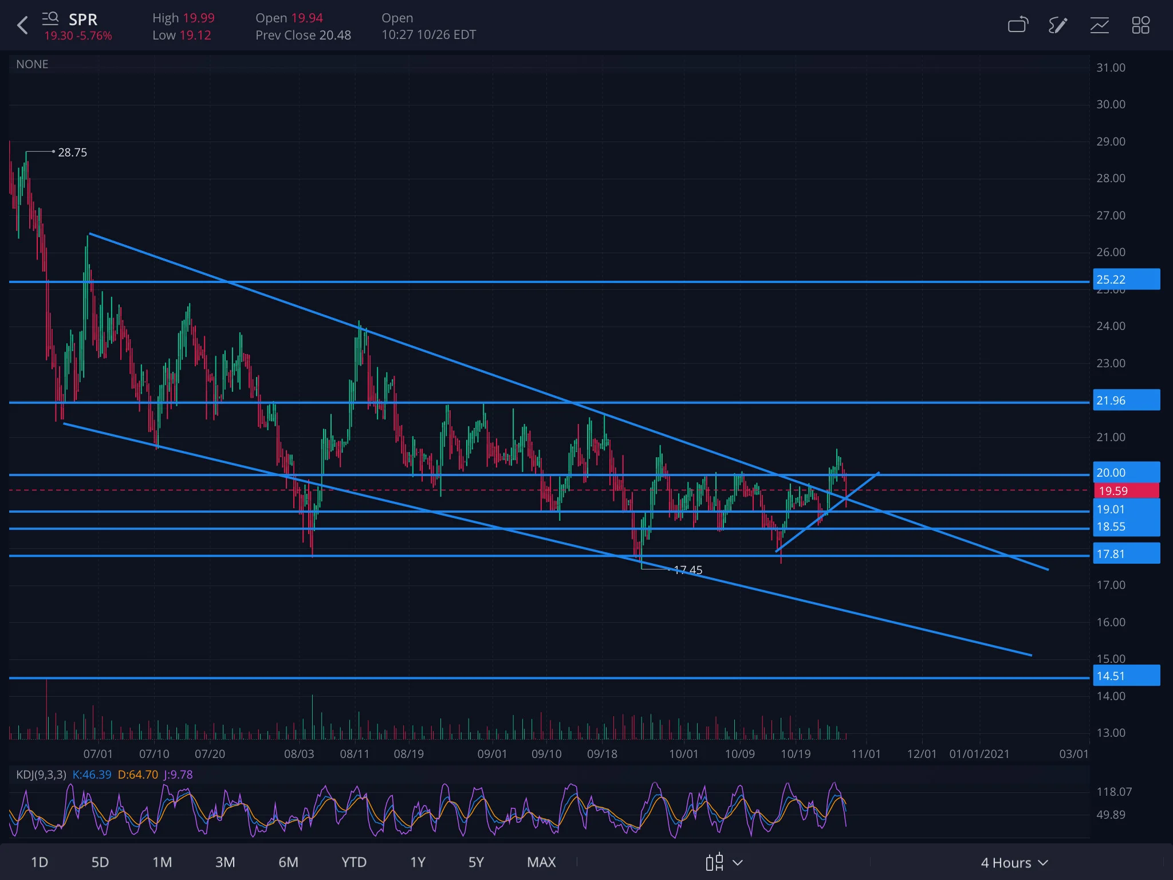
Task: Tap the 01/01/2021 date axis label
Action: coord(979,754)
